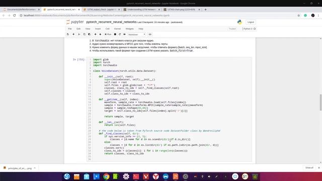The height and width of the screenshot is (181, 322).
Task: Click the batch_first=True markdown list item
Action: tap(142, 50)
